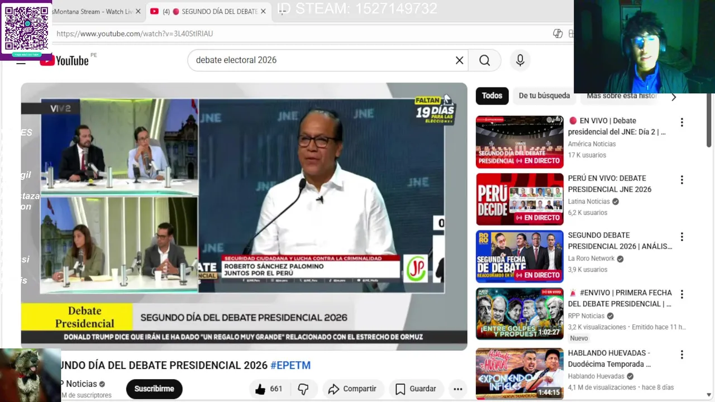
Task: Open the América Noticias debate thumbnail
Action: click(x=519, y=142)
